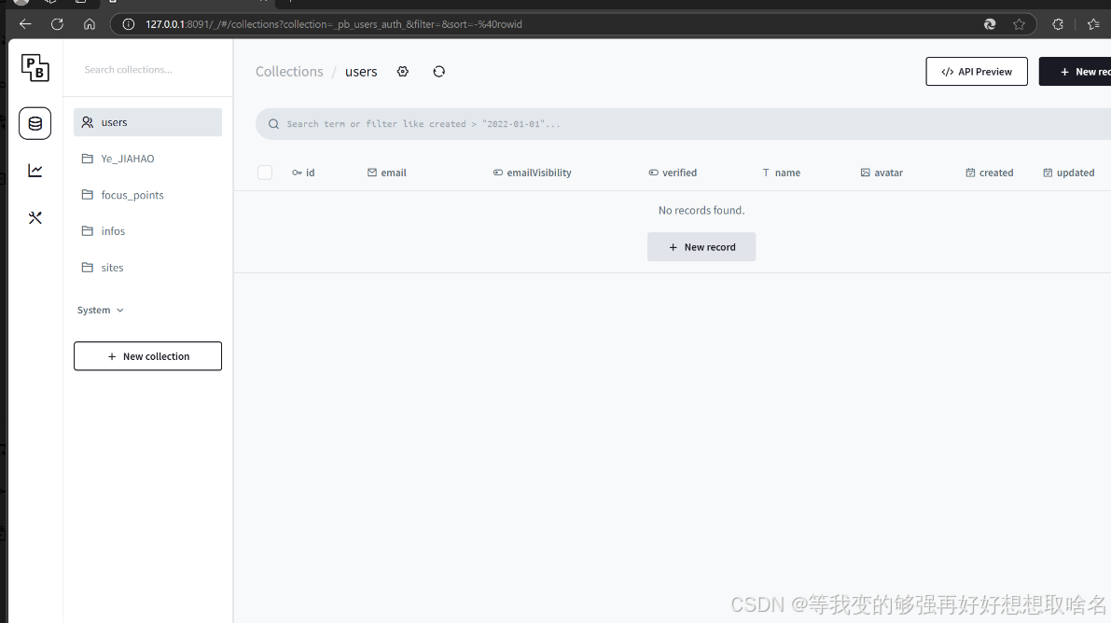Sort by the emailVisibility column header
The image size is (1111, 623).
(x=532, y=173)
